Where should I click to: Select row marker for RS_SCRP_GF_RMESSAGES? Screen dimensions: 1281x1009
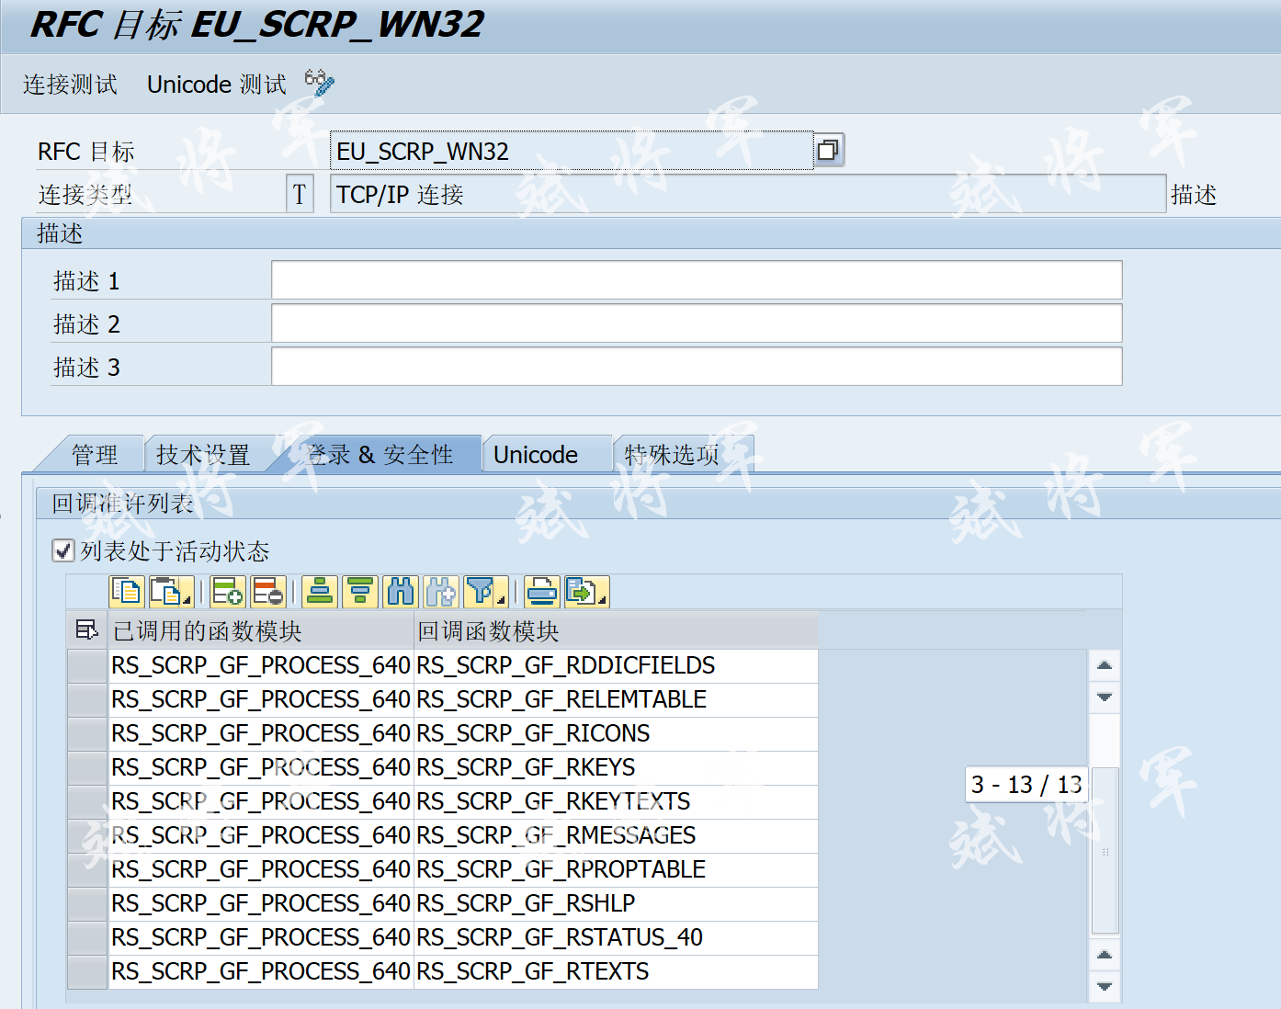(x=87, y=835)
